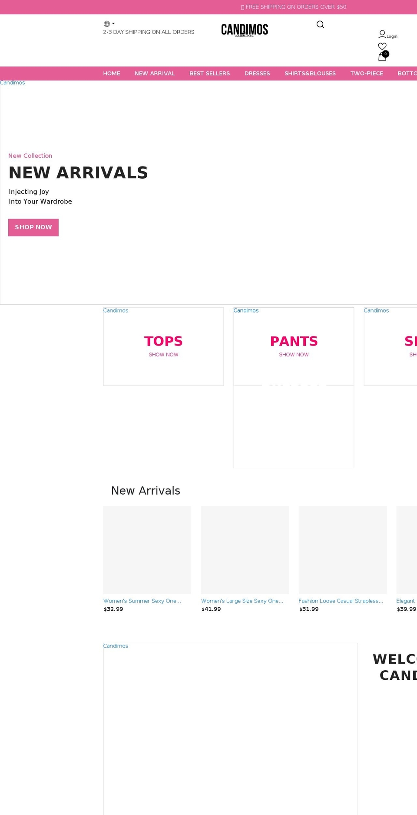Click the $41.99 price

[x=211, y=609]
